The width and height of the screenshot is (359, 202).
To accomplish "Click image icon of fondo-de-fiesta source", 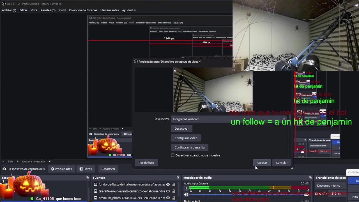I will [96, 184].
